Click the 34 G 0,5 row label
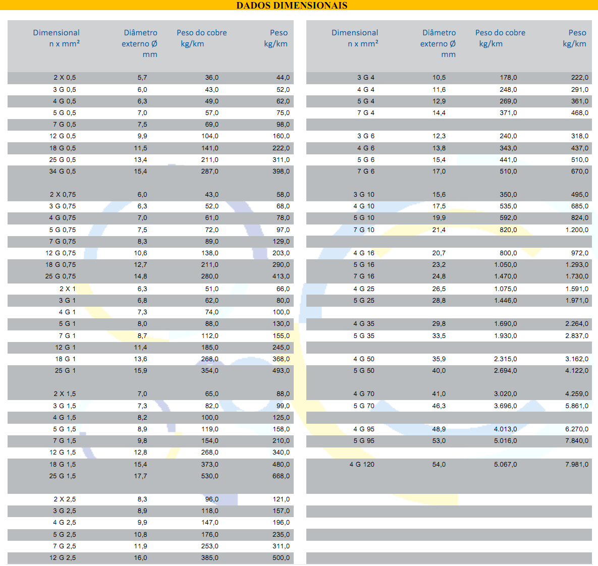This screenshot has height=566, width=598. click(x=63, y=172)
